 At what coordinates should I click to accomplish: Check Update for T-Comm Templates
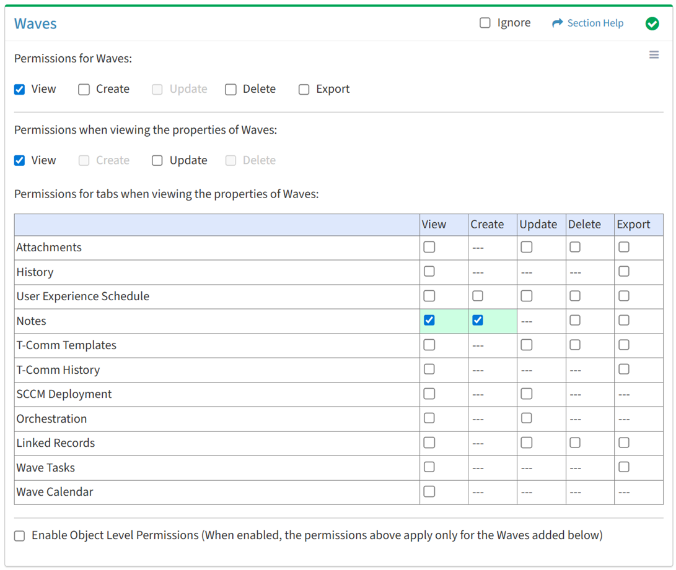tap(527, 345)
